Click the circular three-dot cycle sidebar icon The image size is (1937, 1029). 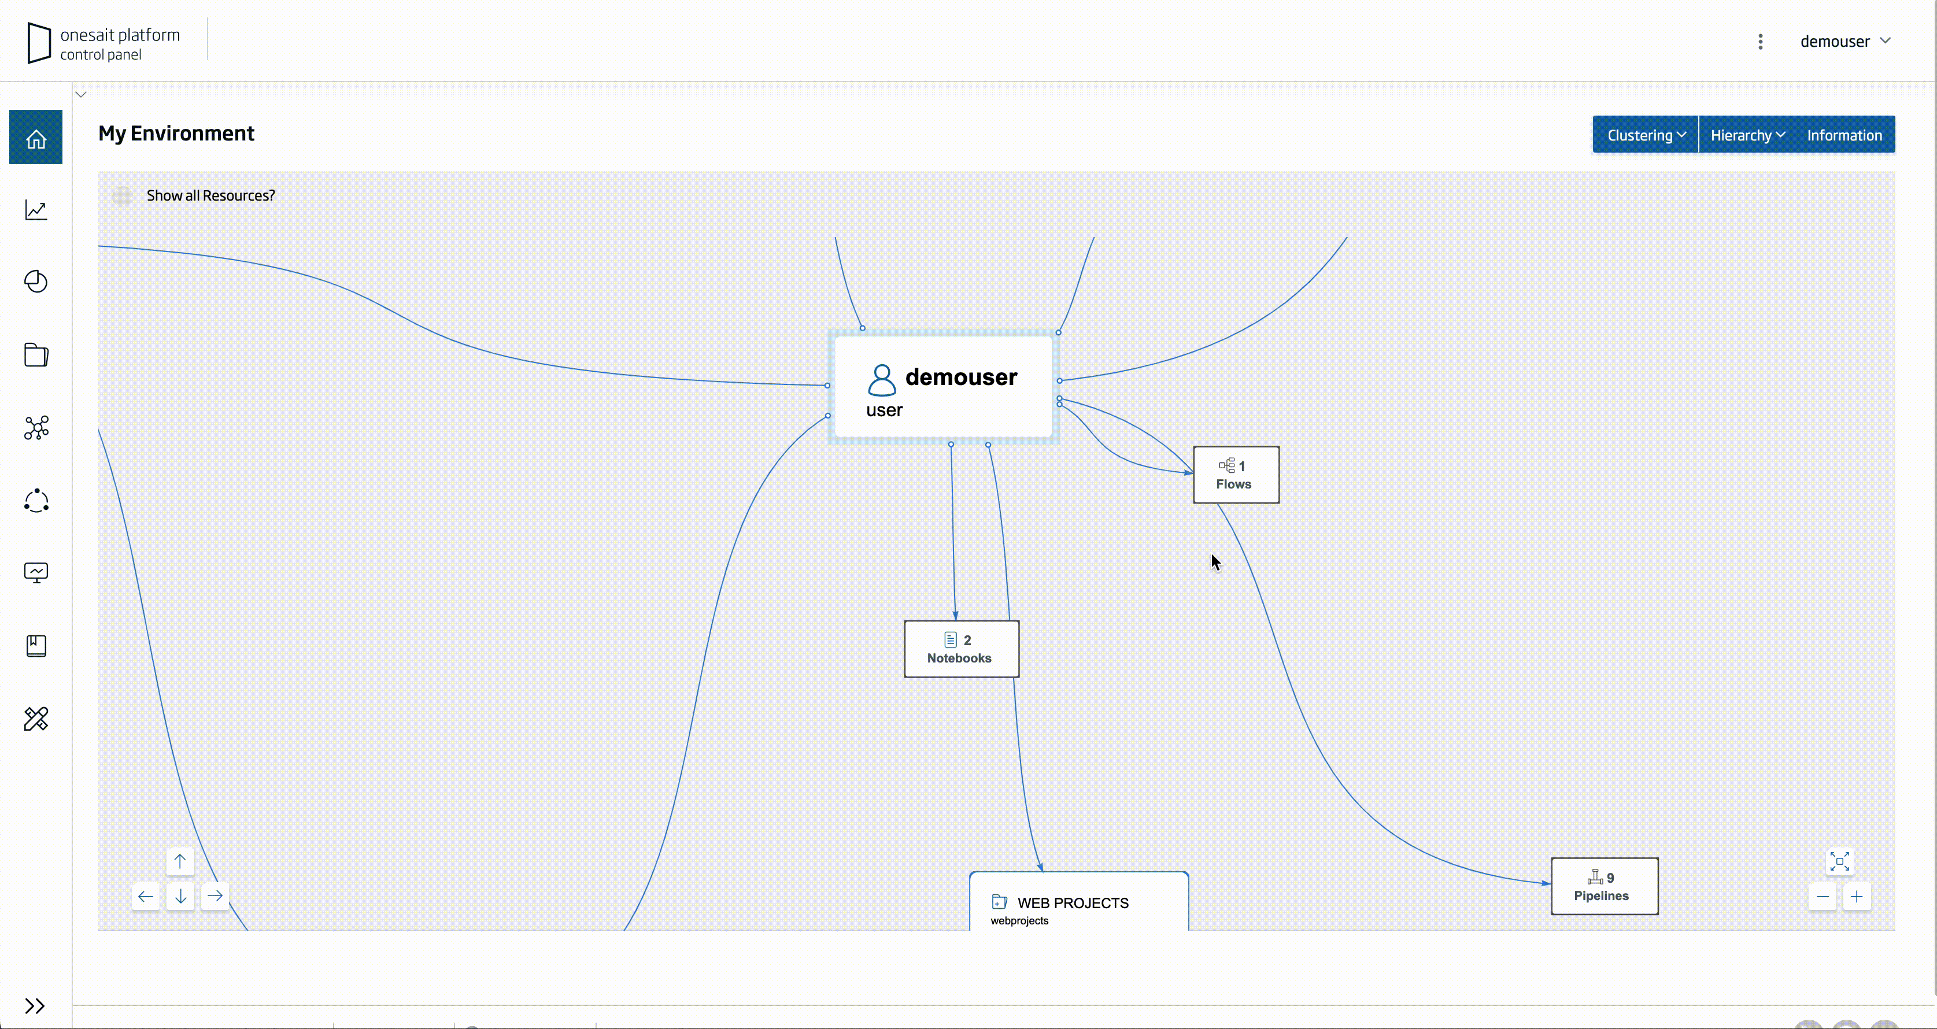(x=35, y=501)
